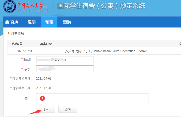This screenshot has width=181, height=117.
Task: Select the 首页 tab label
Action: [x=14, y=22]
